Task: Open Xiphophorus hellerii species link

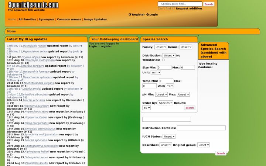Action: (37, 152)
